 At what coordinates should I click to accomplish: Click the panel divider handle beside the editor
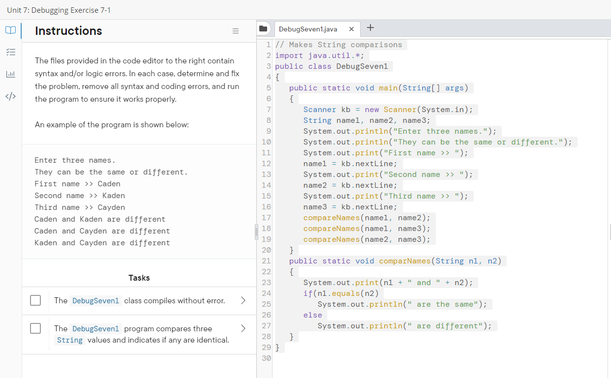[x=256, y=231]
